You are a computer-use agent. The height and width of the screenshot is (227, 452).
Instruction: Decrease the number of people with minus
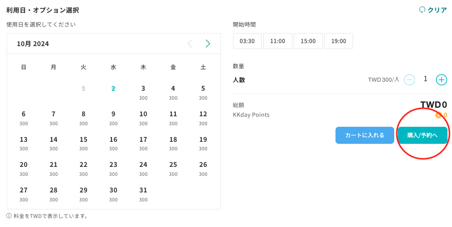[x=409, y=80]
